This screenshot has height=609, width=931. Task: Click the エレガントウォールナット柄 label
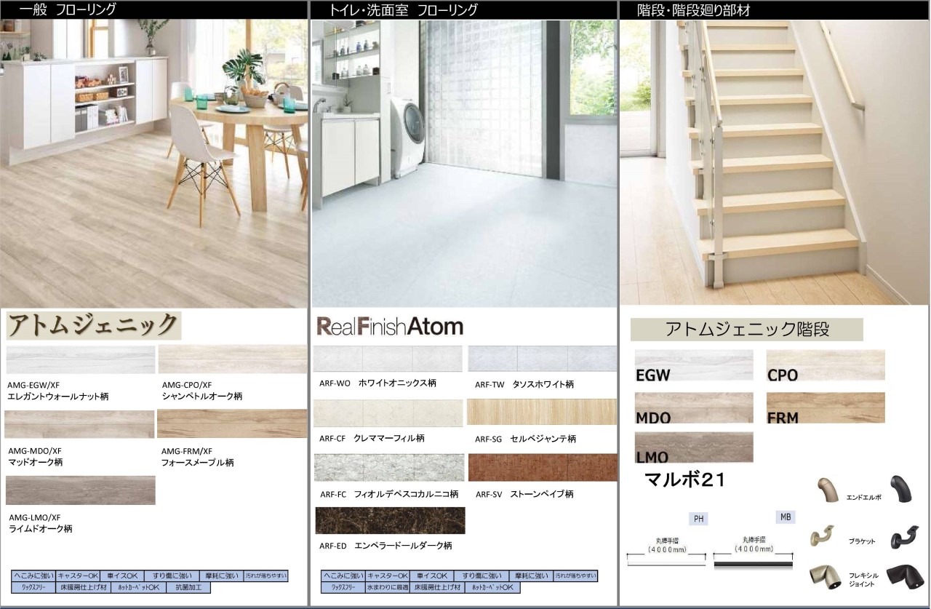click(57, 397)
